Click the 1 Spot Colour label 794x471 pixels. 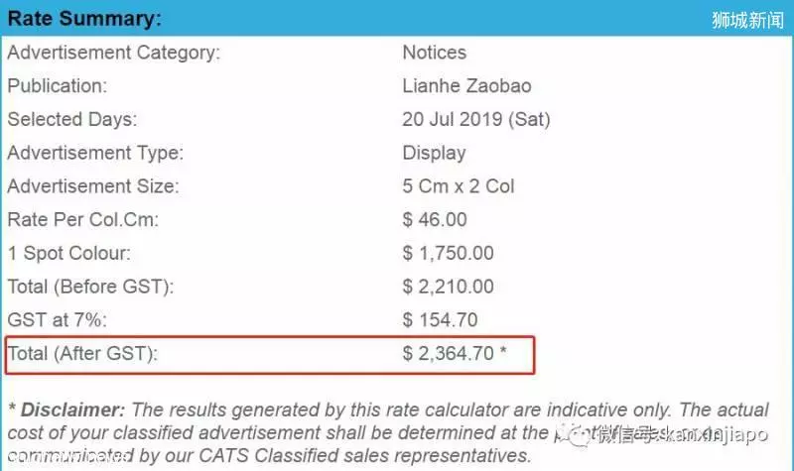pos(68,253)
